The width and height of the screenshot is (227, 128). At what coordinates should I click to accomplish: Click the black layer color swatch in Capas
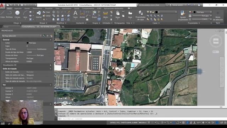(156, 12)
